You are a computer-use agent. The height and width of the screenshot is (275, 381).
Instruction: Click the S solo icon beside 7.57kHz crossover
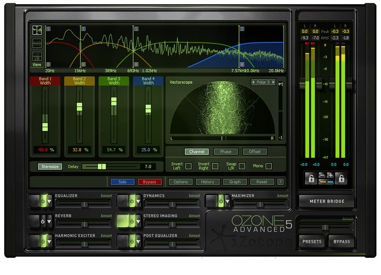[x=242, y=29]
